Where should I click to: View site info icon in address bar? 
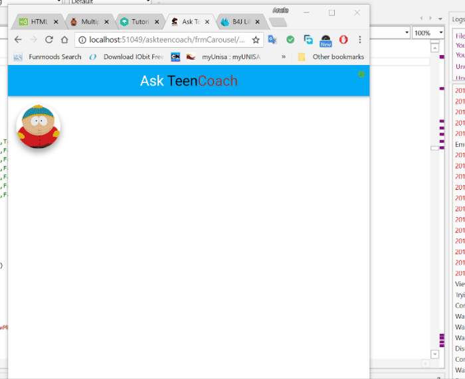coord(82,40)
